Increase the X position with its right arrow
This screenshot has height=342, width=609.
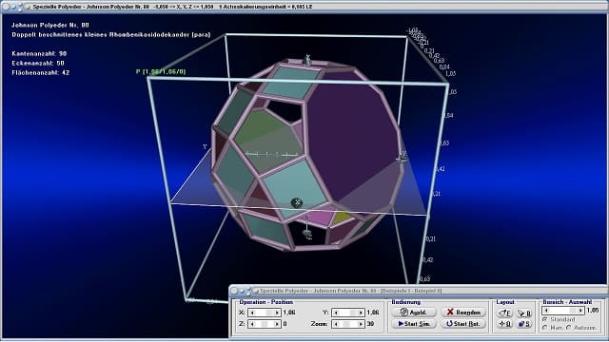[x=277, y=313]
